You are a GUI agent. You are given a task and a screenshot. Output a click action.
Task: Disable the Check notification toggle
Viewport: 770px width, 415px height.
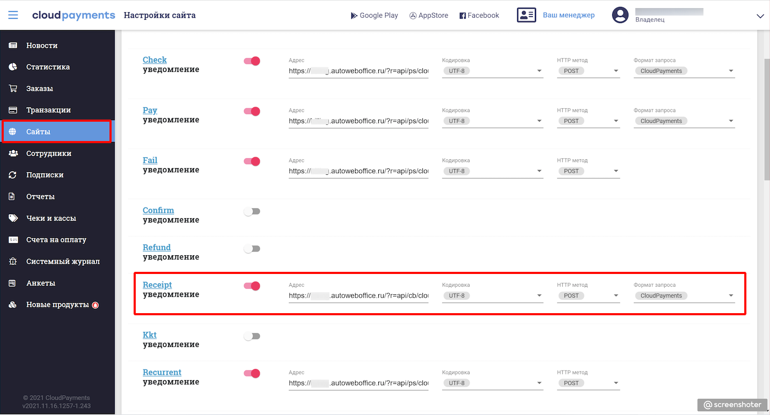[x=252, y=61]
